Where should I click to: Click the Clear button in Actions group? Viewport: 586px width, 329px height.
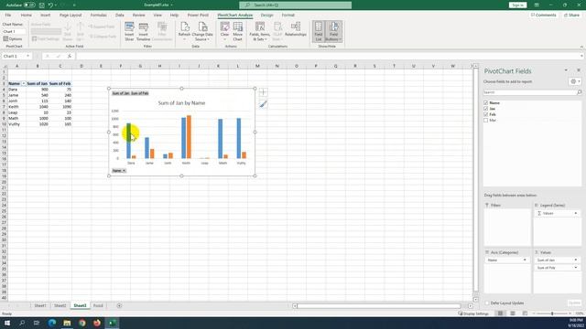[x=224, y=31]
